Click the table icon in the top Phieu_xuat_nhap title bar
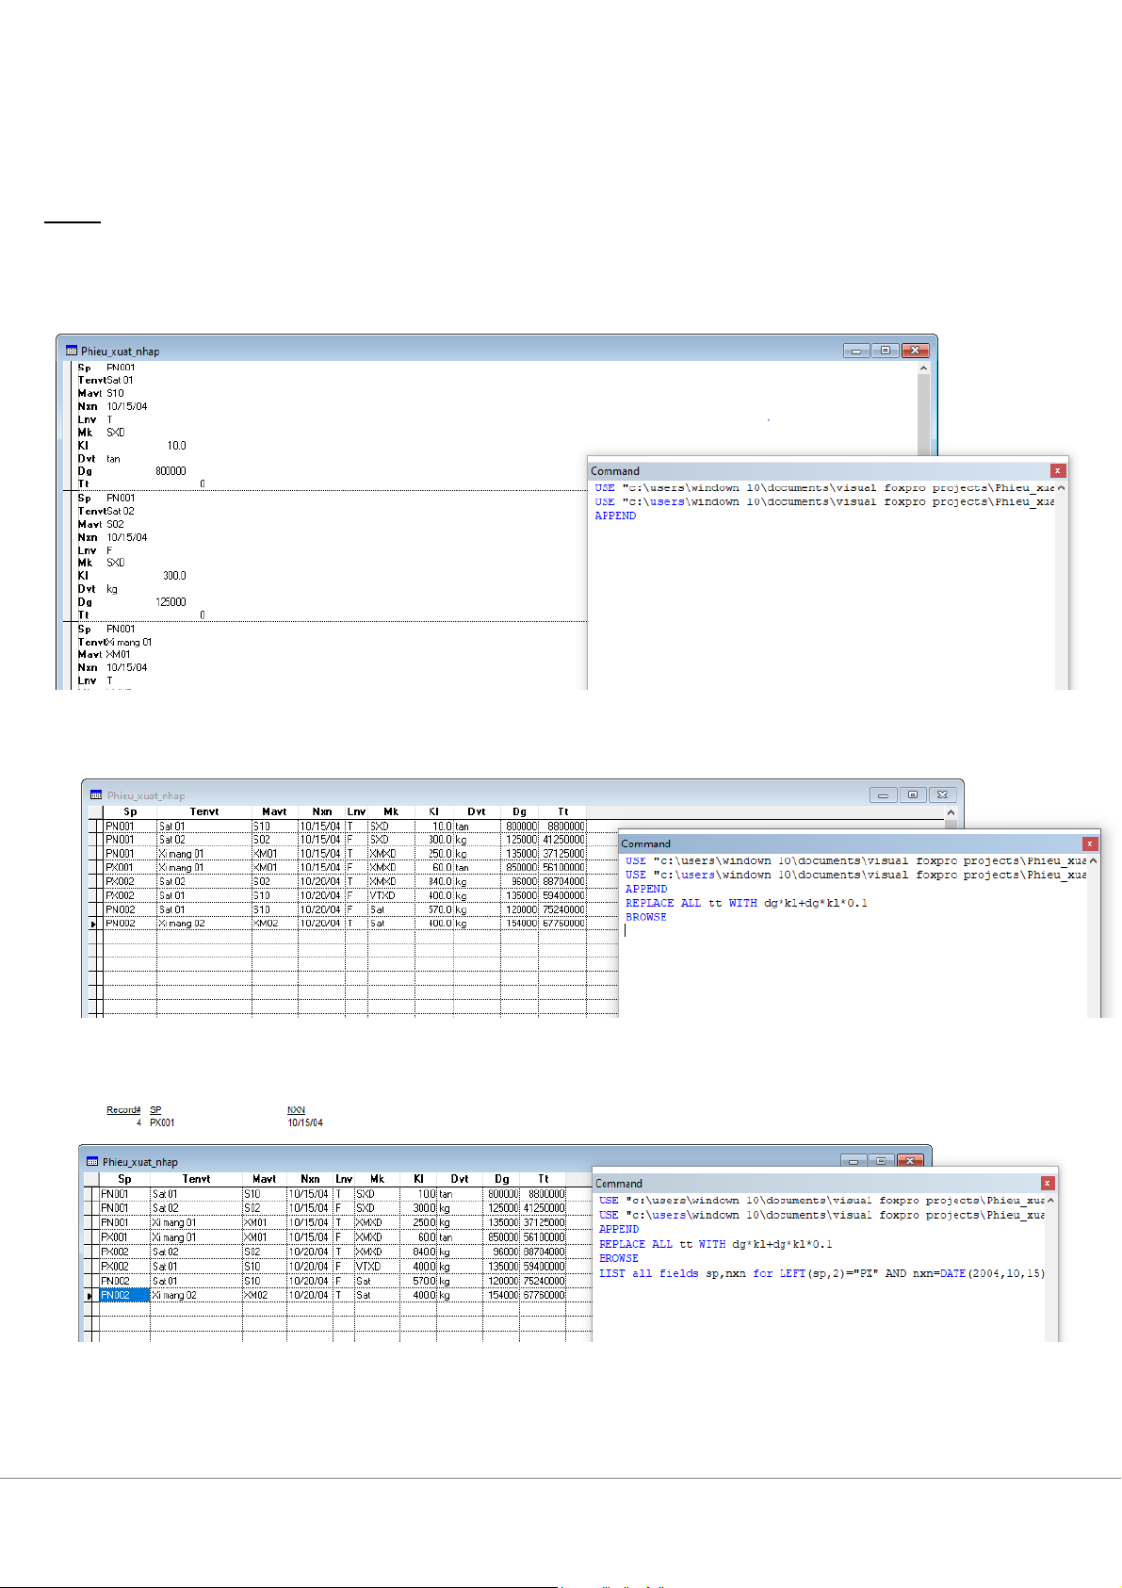1122x1588 pixels. [71, 351]
